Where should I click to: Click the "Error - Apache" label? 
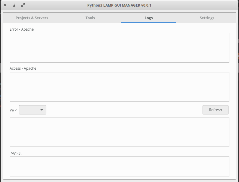pyautogui.click(x=22, y=29)
